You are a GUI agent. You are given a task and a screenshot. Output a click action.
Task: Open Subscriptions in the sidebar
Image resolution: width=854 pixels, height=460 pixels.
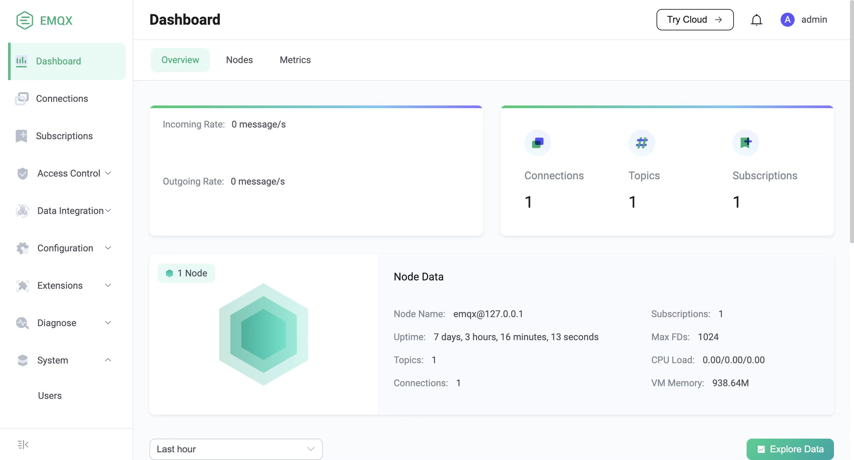[x=64, y=136]
